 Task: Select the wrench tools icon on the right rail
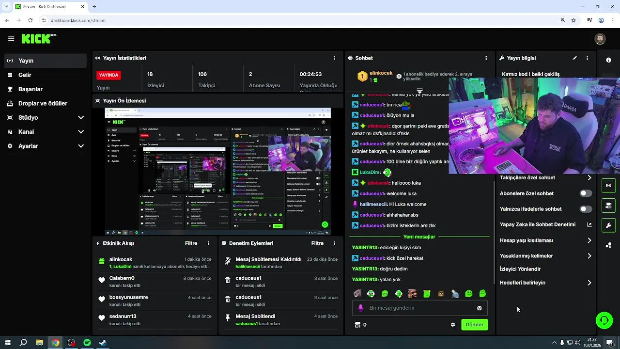coord(608,225)
